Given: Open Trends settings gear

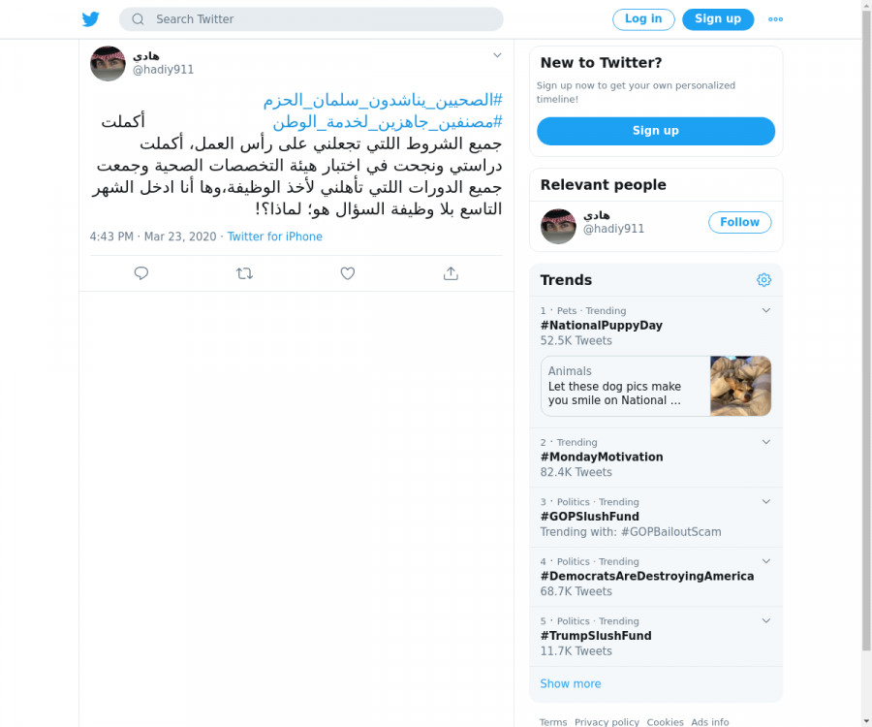Looking at the screenshot, I should (x=763, y=280).
